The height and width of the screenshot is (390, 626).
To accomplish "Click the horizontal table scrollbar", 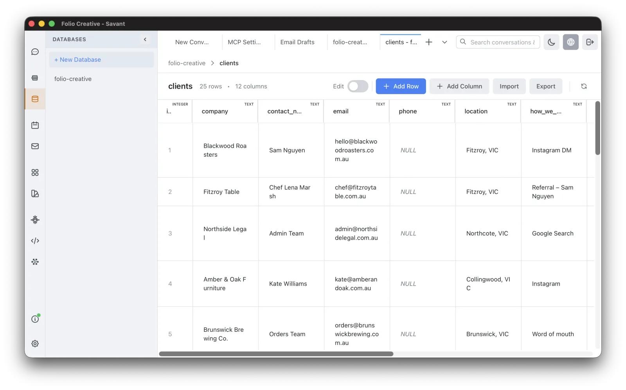I will pyautogui.click(x=276, y=354).
